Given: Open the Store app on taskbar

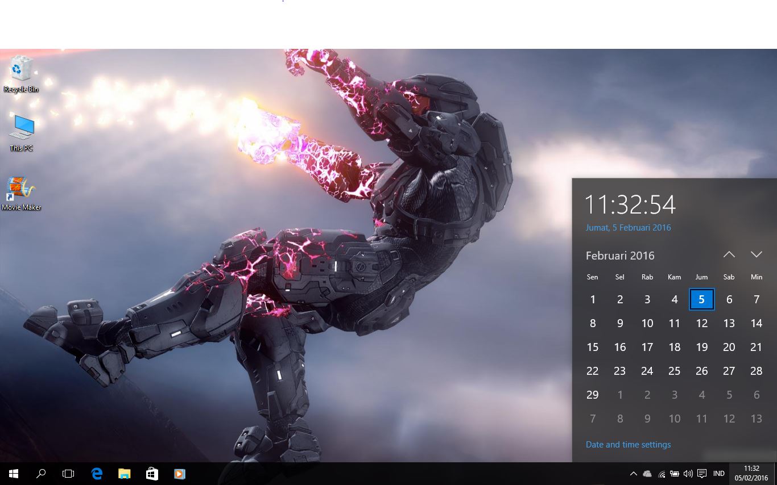Looking at the screenshot, I should 152,474.
